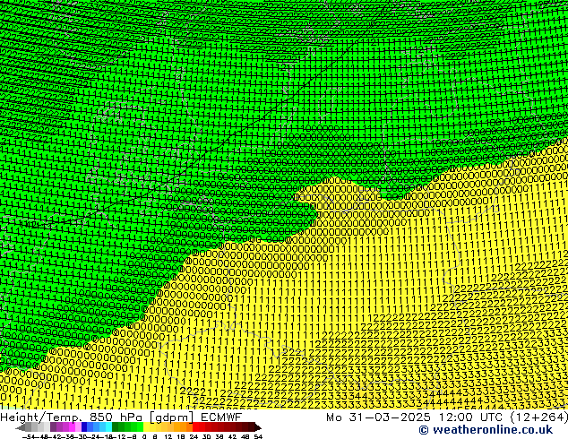Click the darkest brown legend arrow end
568x439 pixels.
(258, 426)
